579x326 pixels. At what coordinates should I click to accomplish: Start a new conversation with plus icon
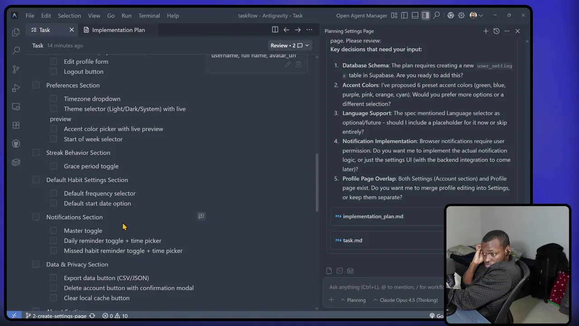click(486, 31)
